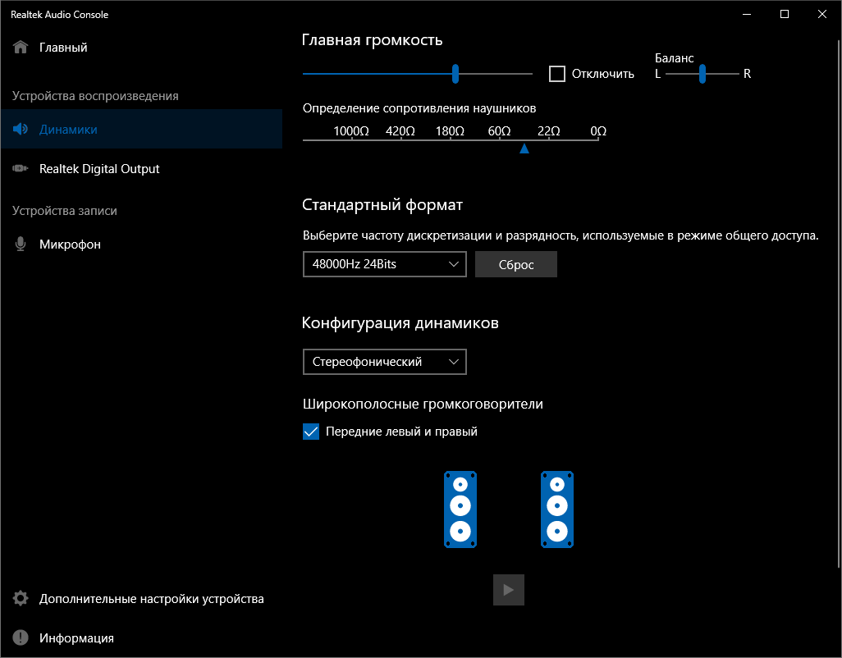Screen dimensions: 842x658
Task: Click the headphone impedance triangle marker
Action: [x=524, y=149]
